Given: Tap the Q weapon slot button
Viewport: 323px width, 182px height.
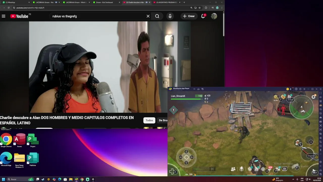Looking at the screenshot, I should tap(311, 142).
